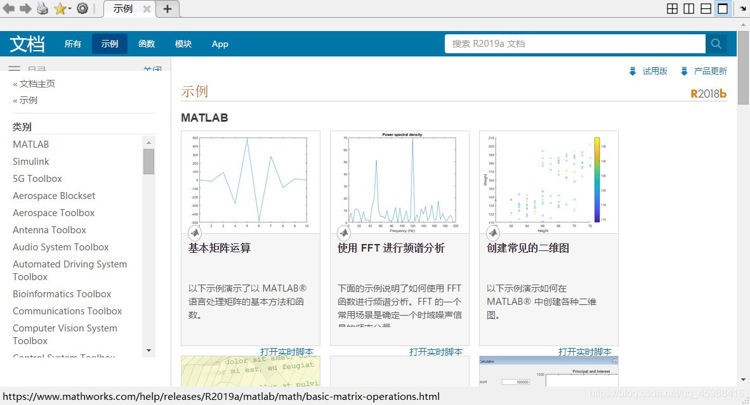Screen dimensions: 750x405
Task: Open the Principal and Interest calculator thumbnail
Action: 549,371
